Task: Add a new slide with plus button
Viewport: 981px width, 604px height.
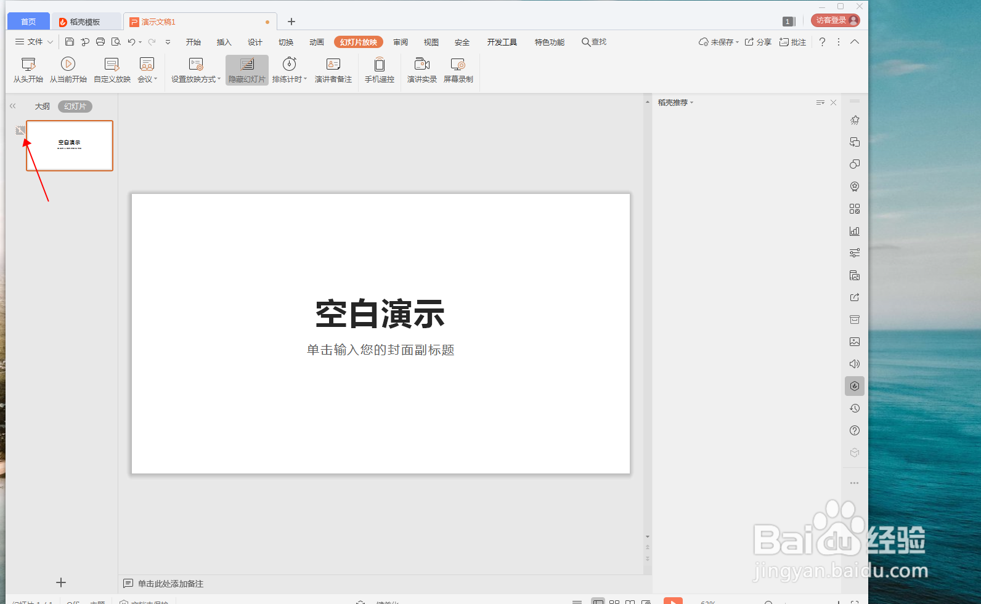Action: click(61, 582)
